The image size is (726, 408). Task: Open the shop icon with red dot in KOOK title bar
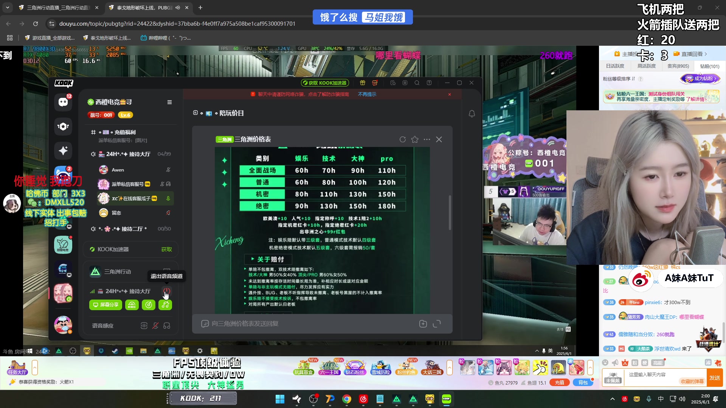tap(375, 83)
